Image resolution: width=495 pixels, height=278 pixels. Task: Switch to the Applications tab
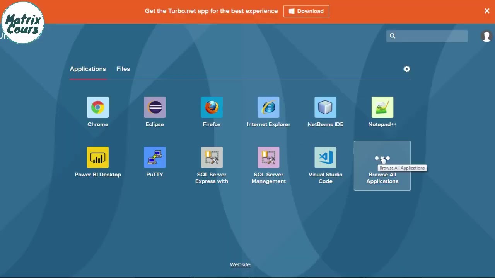coord(88,69)
